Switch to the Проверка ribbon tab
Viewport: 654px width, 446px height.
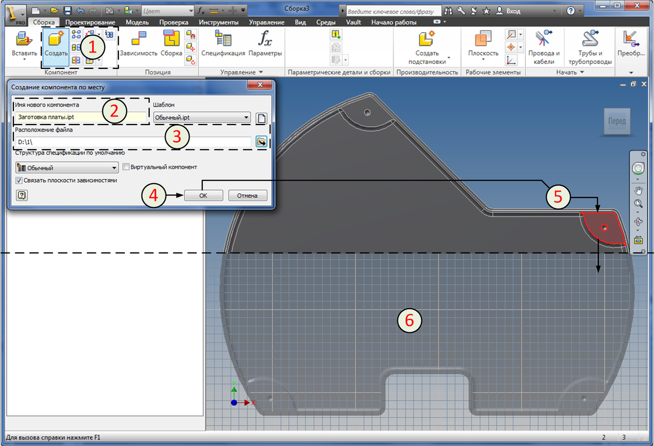coord(173,22)
